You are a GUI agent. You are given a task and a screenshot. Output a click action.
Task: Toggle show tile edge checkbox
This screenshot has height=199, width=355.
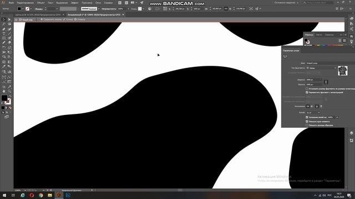307,122
